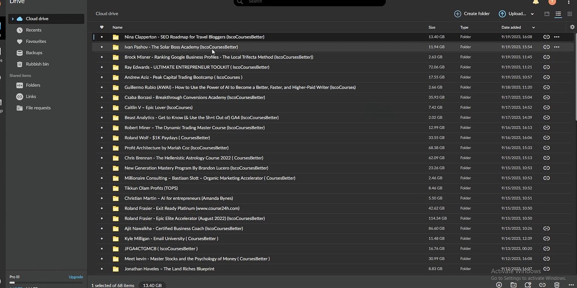Image resolution: width=577 pixels, height=288 pixels.
Task: Expand the Cloud drive tree chevron
Action: click(x=13, y=19)
